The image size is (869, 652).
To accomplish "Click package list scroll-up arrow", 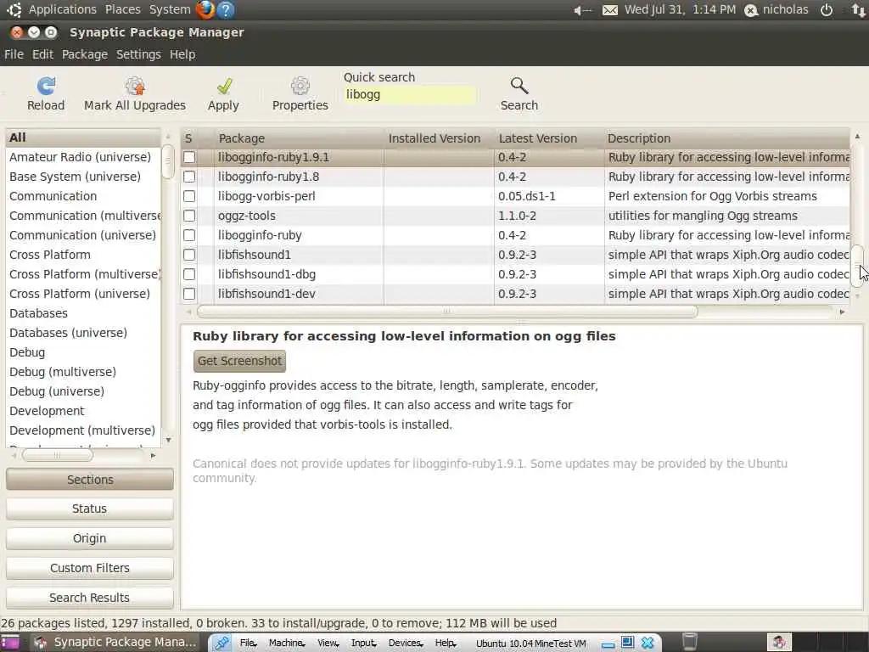I will [x=857, y=137].
